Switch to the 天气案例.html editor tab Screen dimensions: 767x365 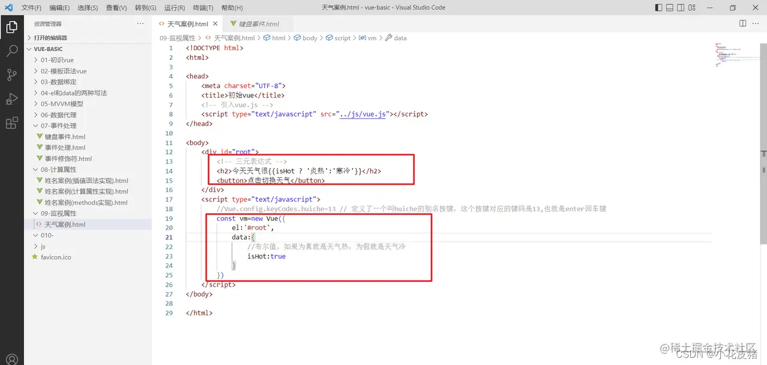pyautogui.click(x=188, y=24)
